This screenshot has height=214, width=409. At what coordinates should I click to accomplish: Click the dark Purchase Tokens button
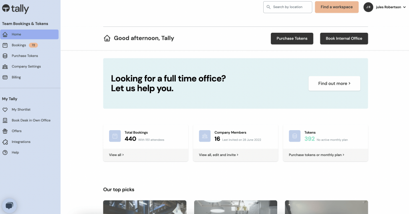292,39
